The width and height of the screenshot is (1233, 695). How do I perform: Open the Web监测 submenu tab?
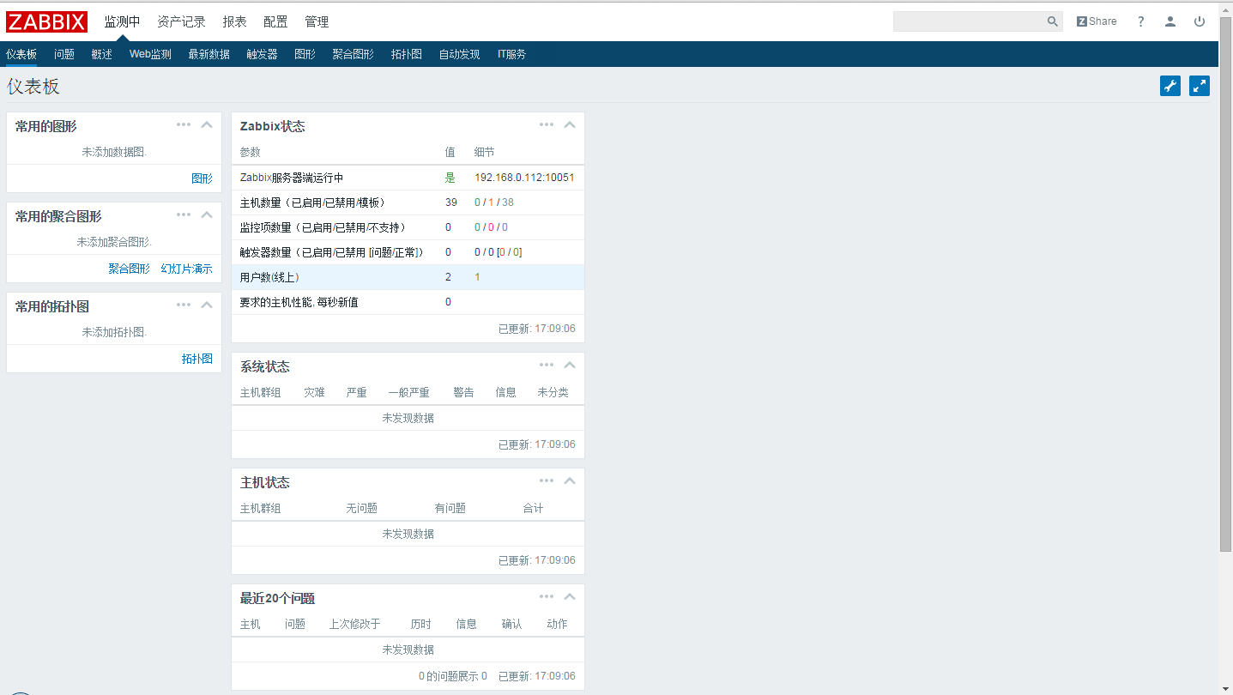tap(150, 54)
